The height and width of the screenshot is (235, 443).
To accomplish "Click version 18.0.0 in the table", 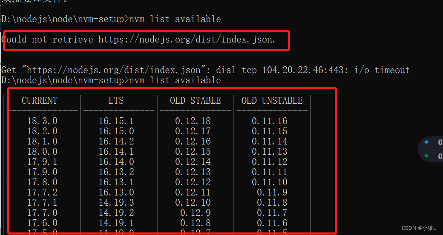I will pyautogui.click(x=42, y=152).
